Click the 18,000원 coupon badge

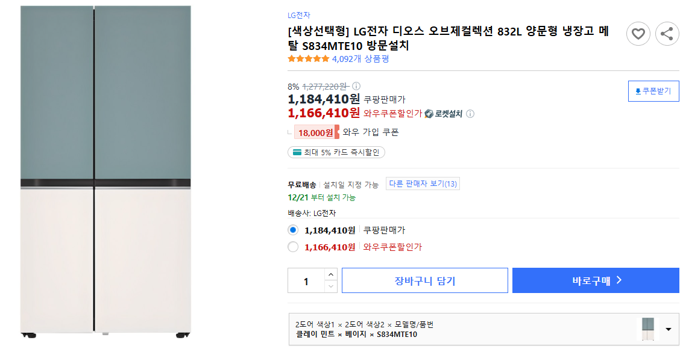click(315, 132)
